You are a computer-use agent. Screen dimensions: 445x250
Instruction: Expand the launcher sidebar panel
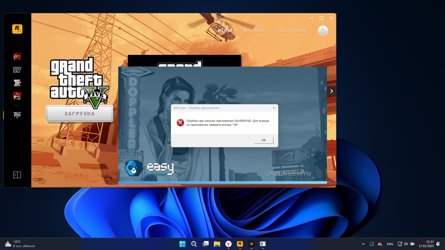pos(17,175)
